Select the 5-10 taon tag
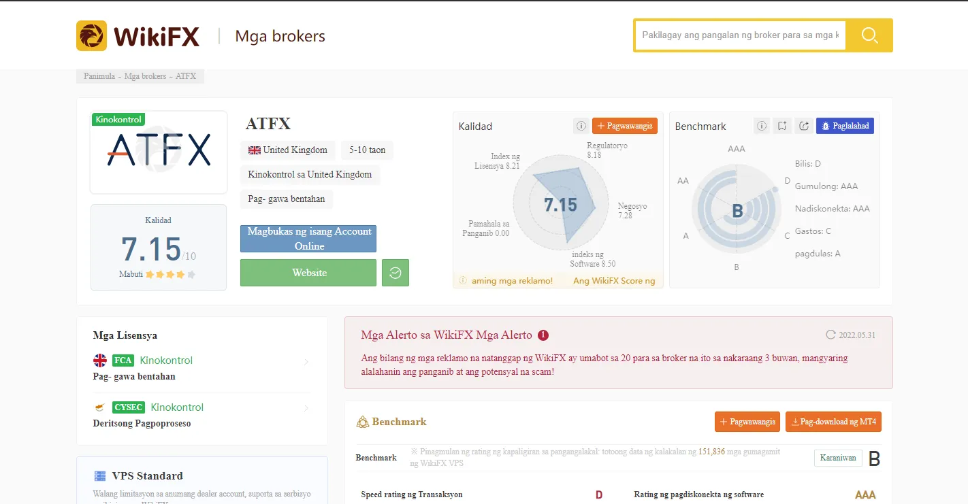This screenshot has width=968, height=504. pyautogui.click(x=368, y=150)
